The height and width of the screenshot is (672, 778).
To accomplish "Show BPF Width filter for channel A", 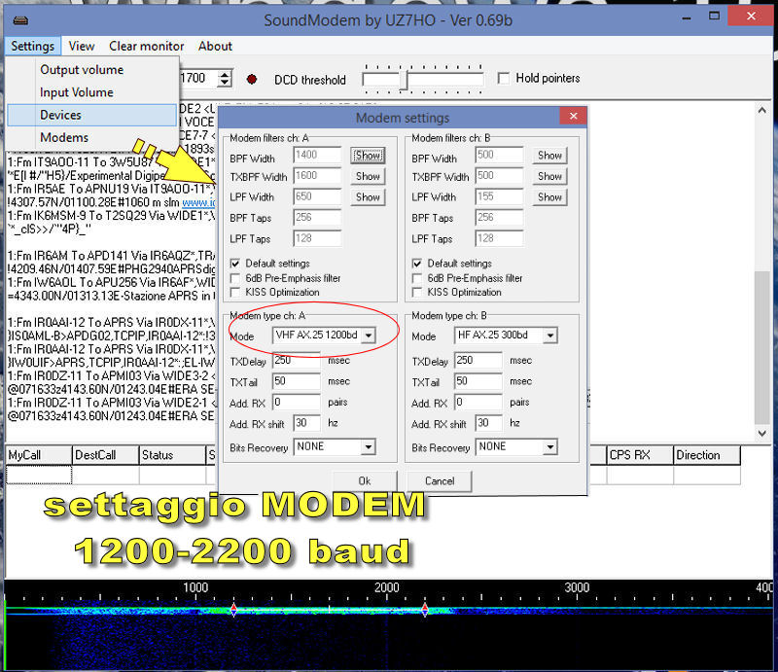I will click(x=368, y=156).
